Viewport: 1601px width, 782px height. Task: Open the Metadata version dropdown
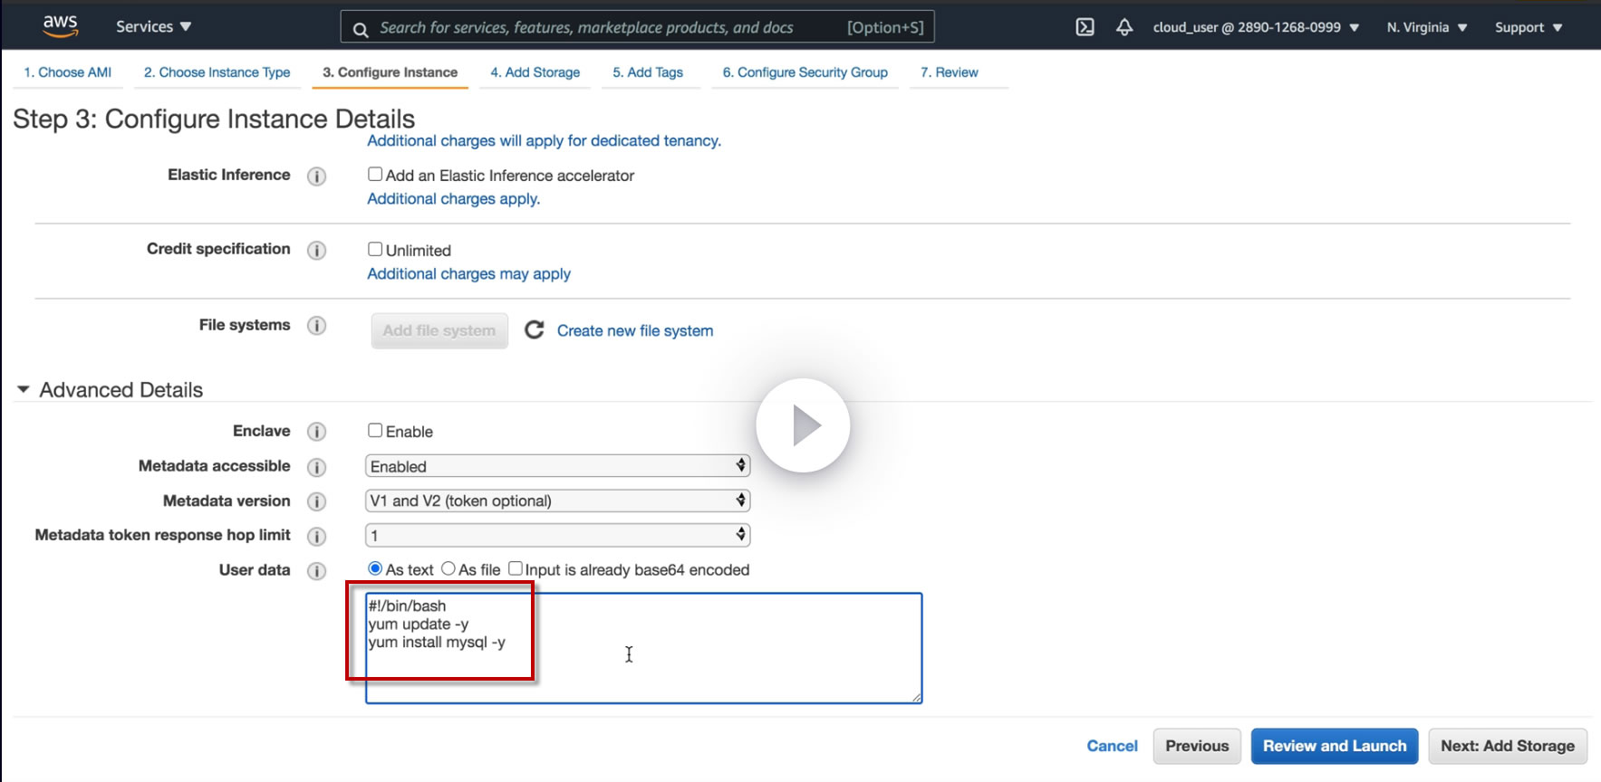coord(557,501)
